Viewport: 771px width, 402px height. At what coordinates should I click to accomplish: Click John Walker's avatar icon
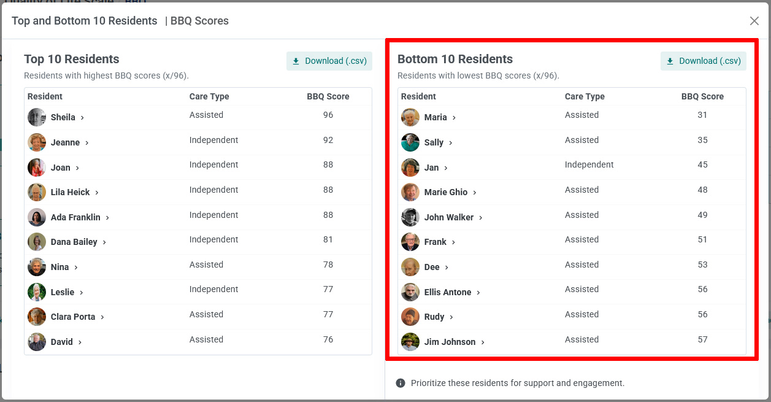(410, 217)
